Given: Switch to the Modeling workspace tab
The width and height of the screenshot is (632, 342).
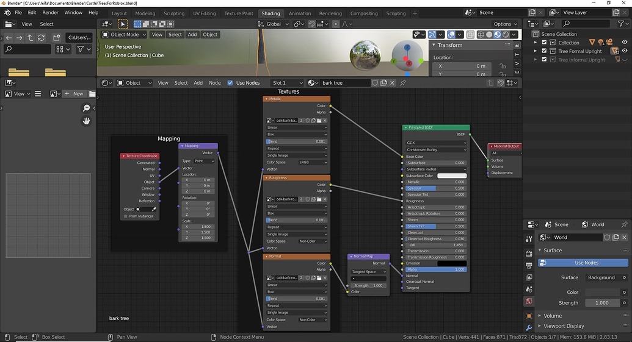Looking at the screenshot, I should tap(145, 13).
